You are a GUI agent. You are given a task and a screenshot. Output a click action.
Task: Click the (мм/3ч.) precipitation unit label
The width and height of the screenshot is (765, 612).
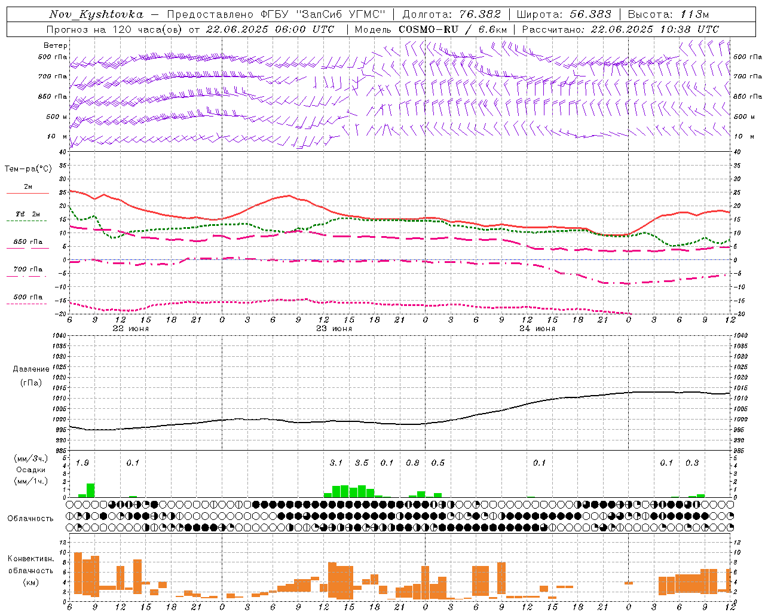[31, 458]
